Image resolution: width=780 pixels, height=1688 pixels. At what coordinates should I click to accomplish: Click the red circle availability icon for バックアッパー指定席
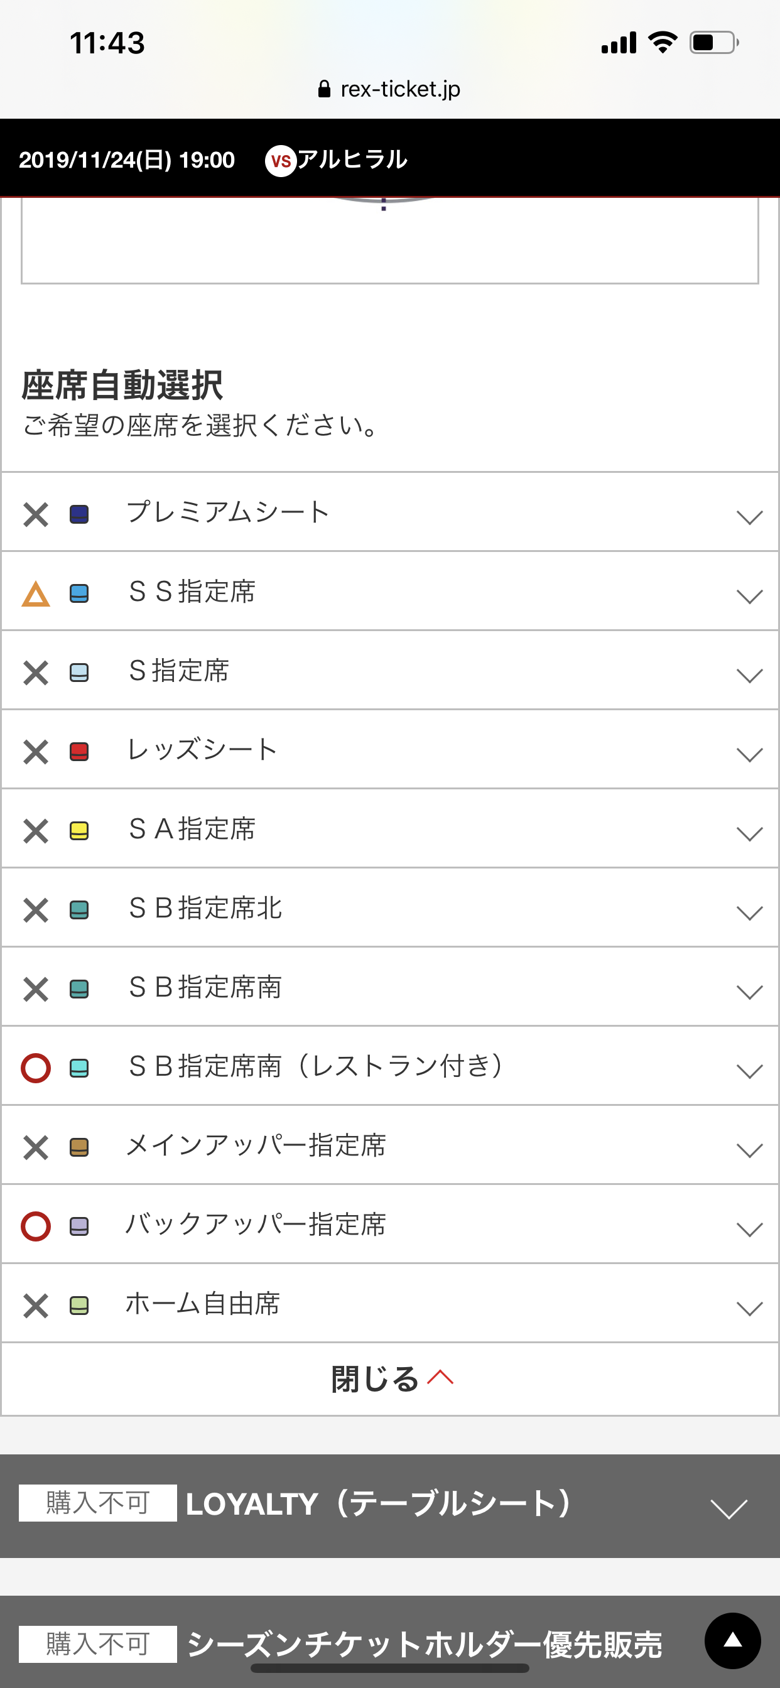tap(35, 1226)
